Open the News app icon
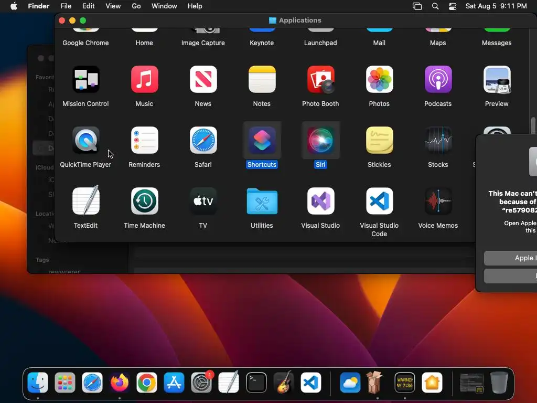 tap(203, 80)
